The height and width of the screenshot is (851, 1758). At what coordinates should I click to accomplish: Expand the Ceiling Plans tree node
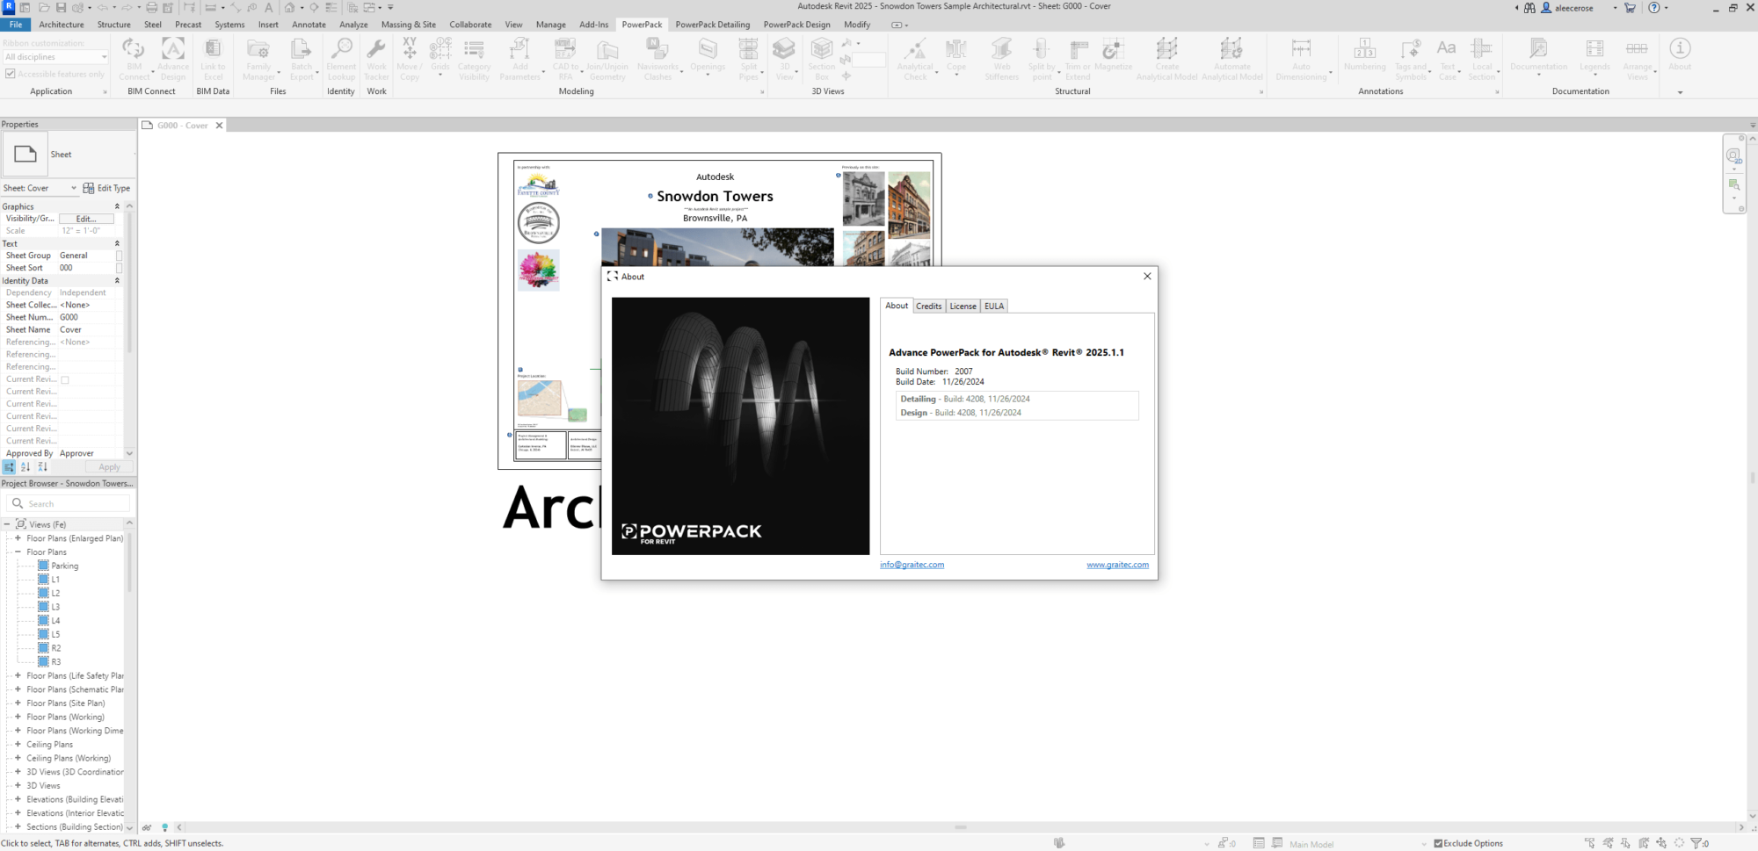pos(18,744)
